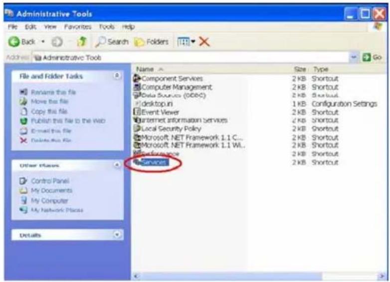
Task: Open the Favorites menu
Action: (x=78, y=26)
